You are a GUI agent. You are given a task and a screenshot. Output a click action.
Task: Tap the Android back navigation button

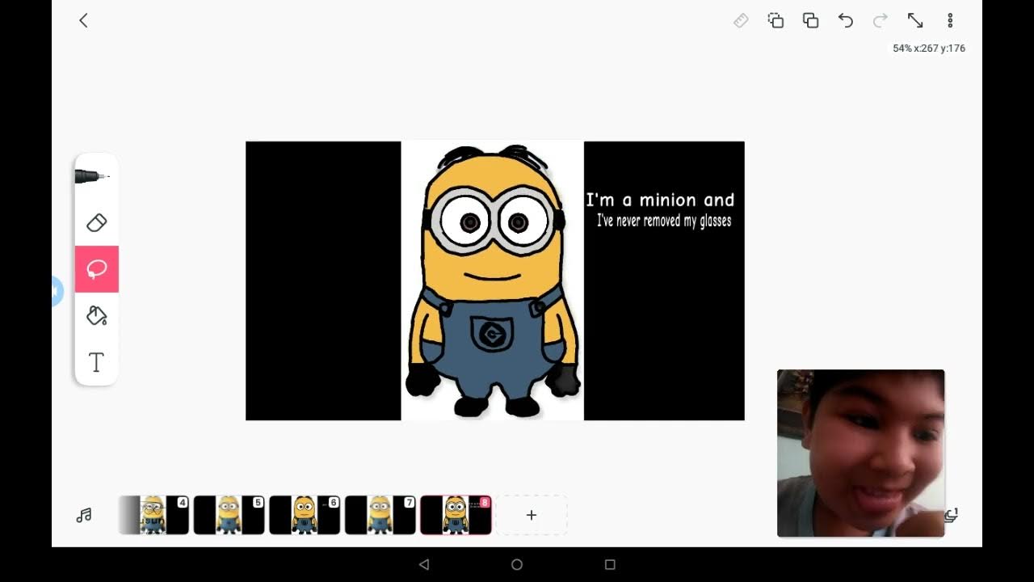pos(424,564)
